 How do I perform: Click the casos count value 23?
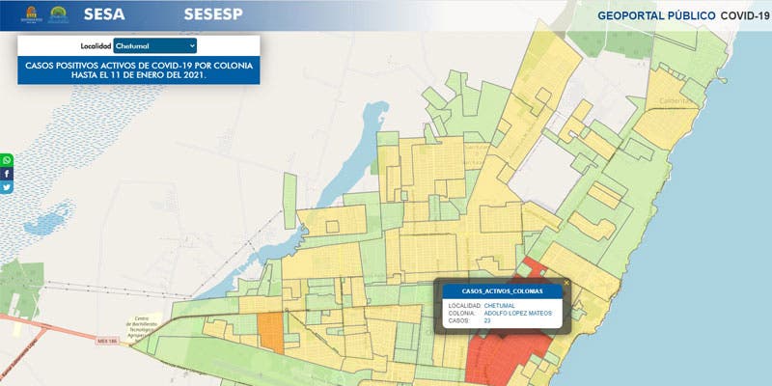tap(487, 322)
